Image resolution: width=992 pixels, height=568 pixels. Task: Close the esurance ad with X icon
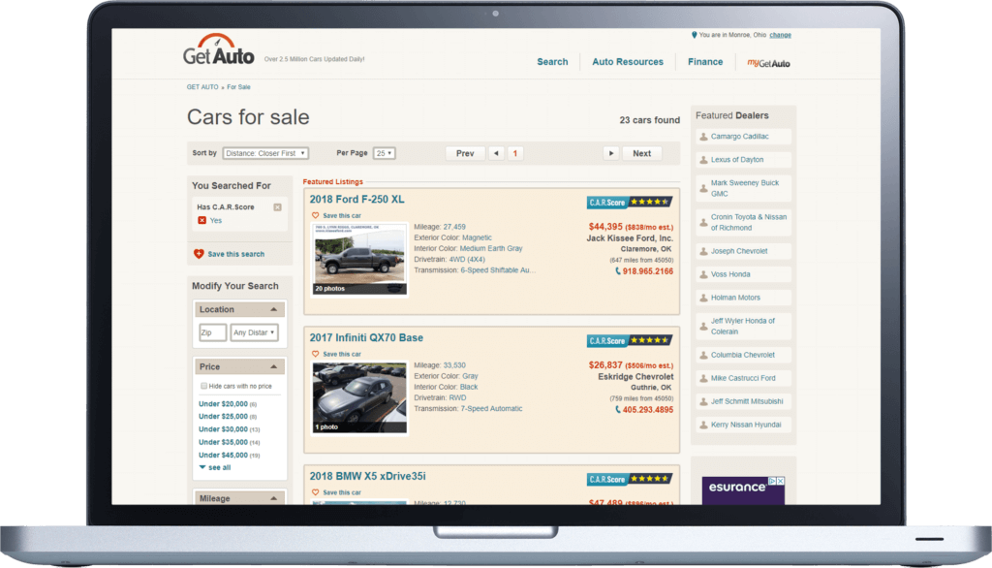click(x=781, y=481)
